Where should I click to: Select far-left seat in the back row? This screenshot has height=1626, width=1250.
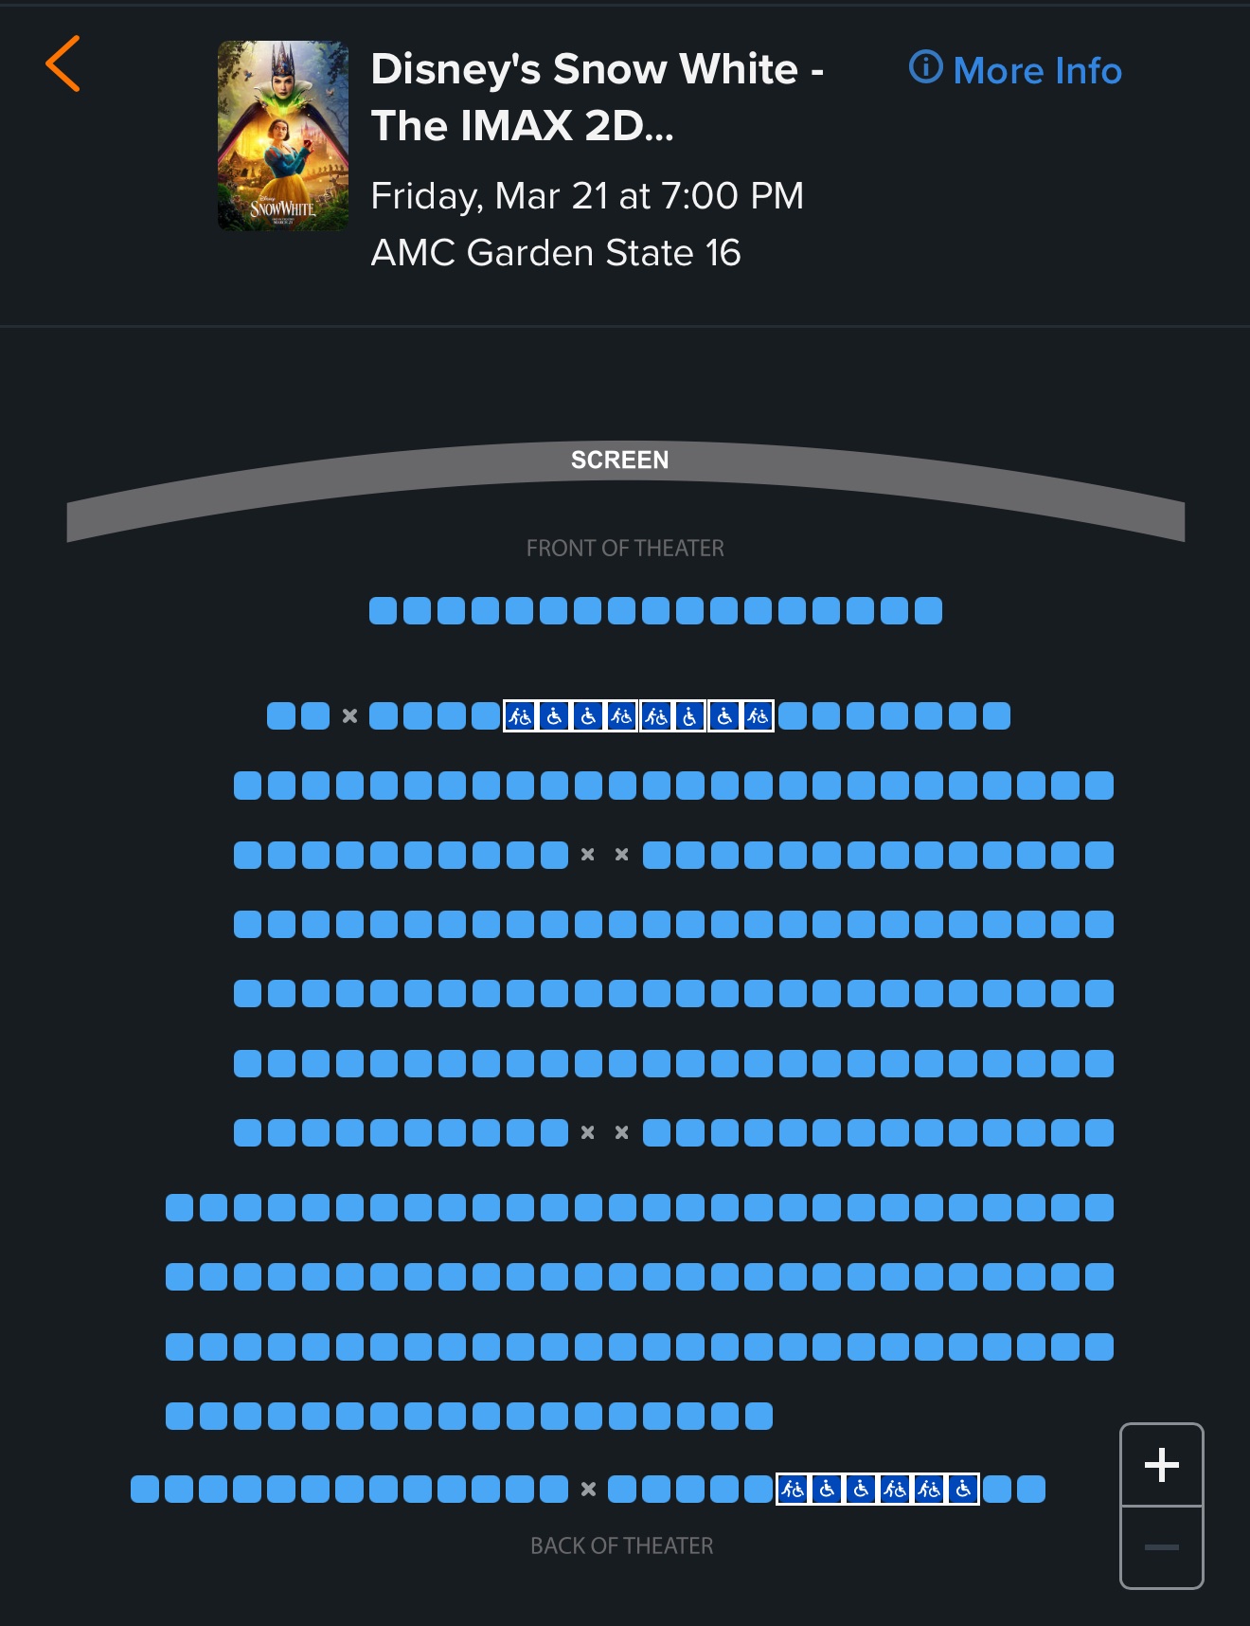coord(145,1490)
